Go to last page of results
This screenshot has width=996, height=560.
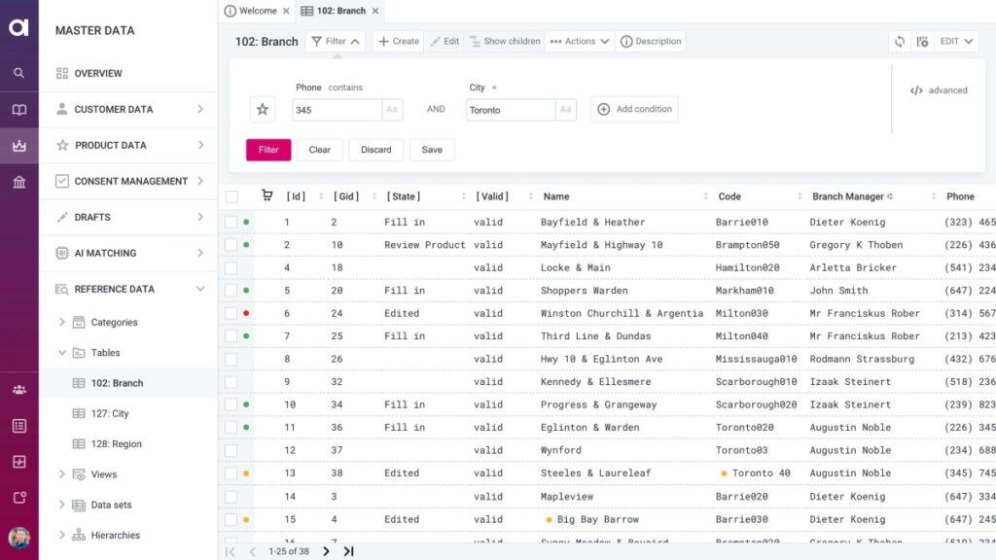coord(348,551)
